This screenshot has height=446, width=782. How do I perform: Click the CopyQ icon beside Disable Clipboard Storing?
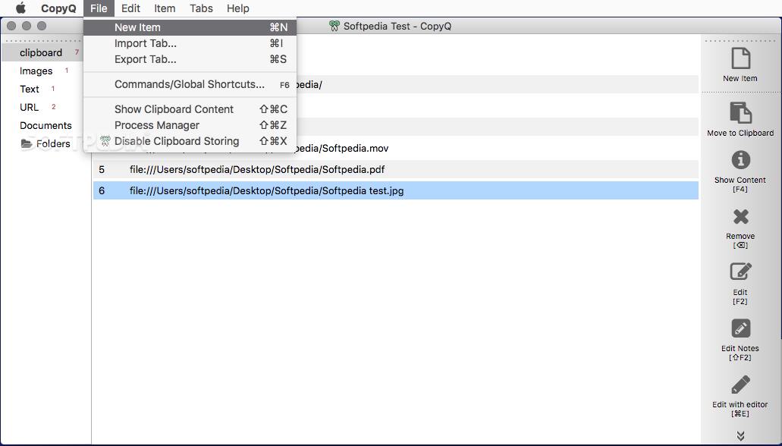tap(105, 141)
